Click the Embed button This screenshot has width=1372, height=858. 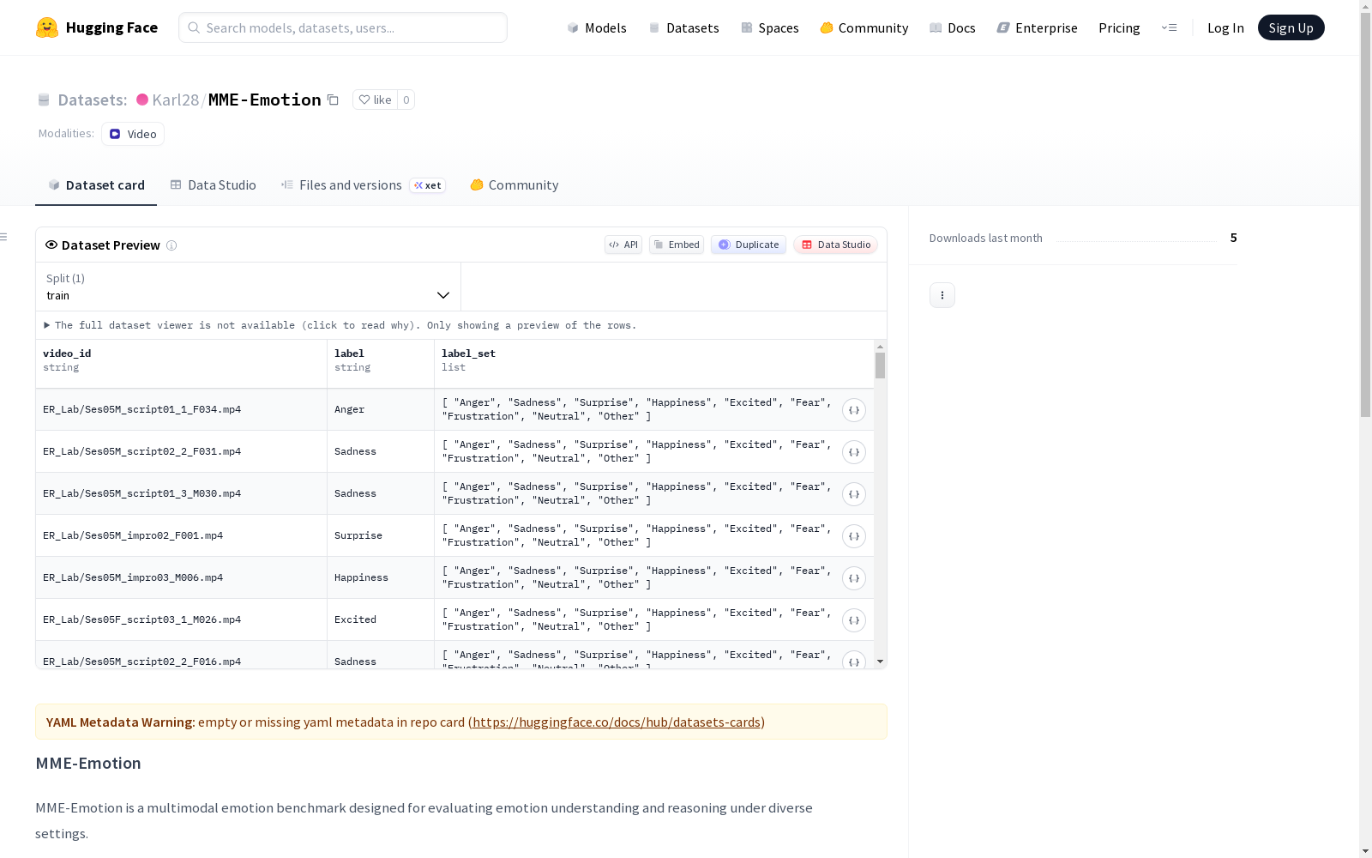tap(677, 245)
